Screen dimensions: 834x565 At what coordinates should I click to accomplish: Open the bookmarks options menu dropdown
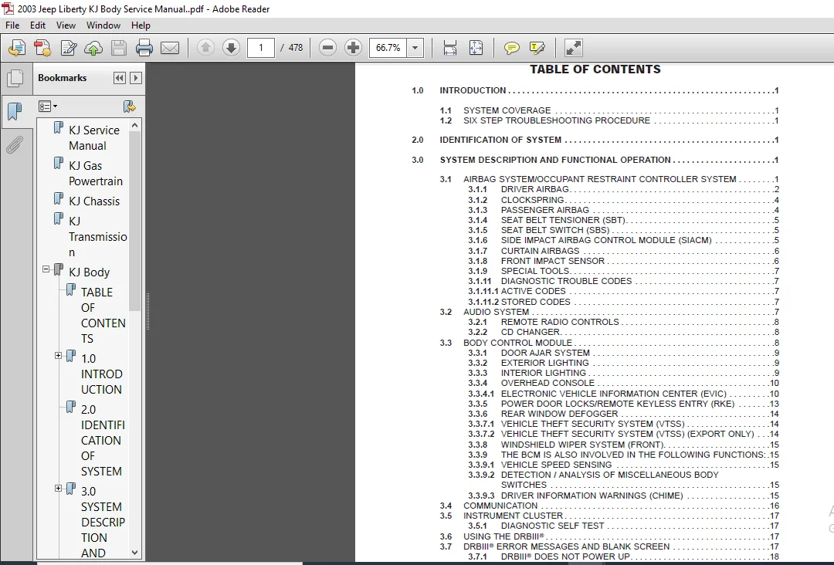(x=47, y=107)
